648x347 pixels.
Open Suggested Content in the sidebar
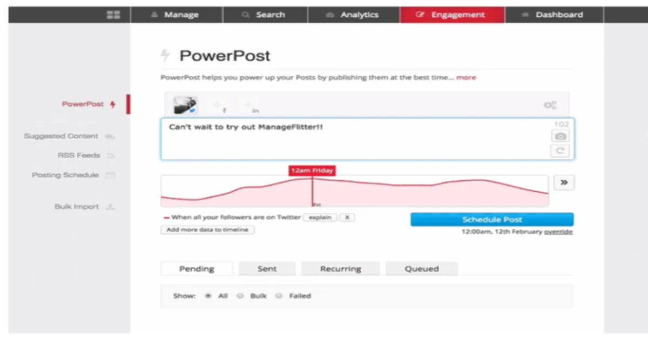61,137
